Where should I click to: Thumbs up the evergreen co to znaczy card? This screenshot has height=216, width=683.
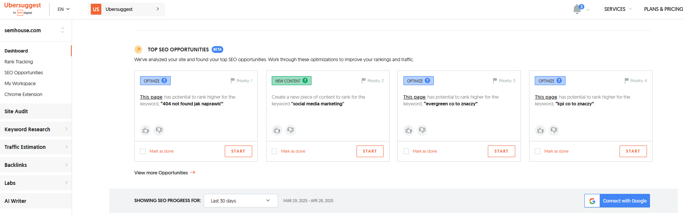click(x=409, y=130)
